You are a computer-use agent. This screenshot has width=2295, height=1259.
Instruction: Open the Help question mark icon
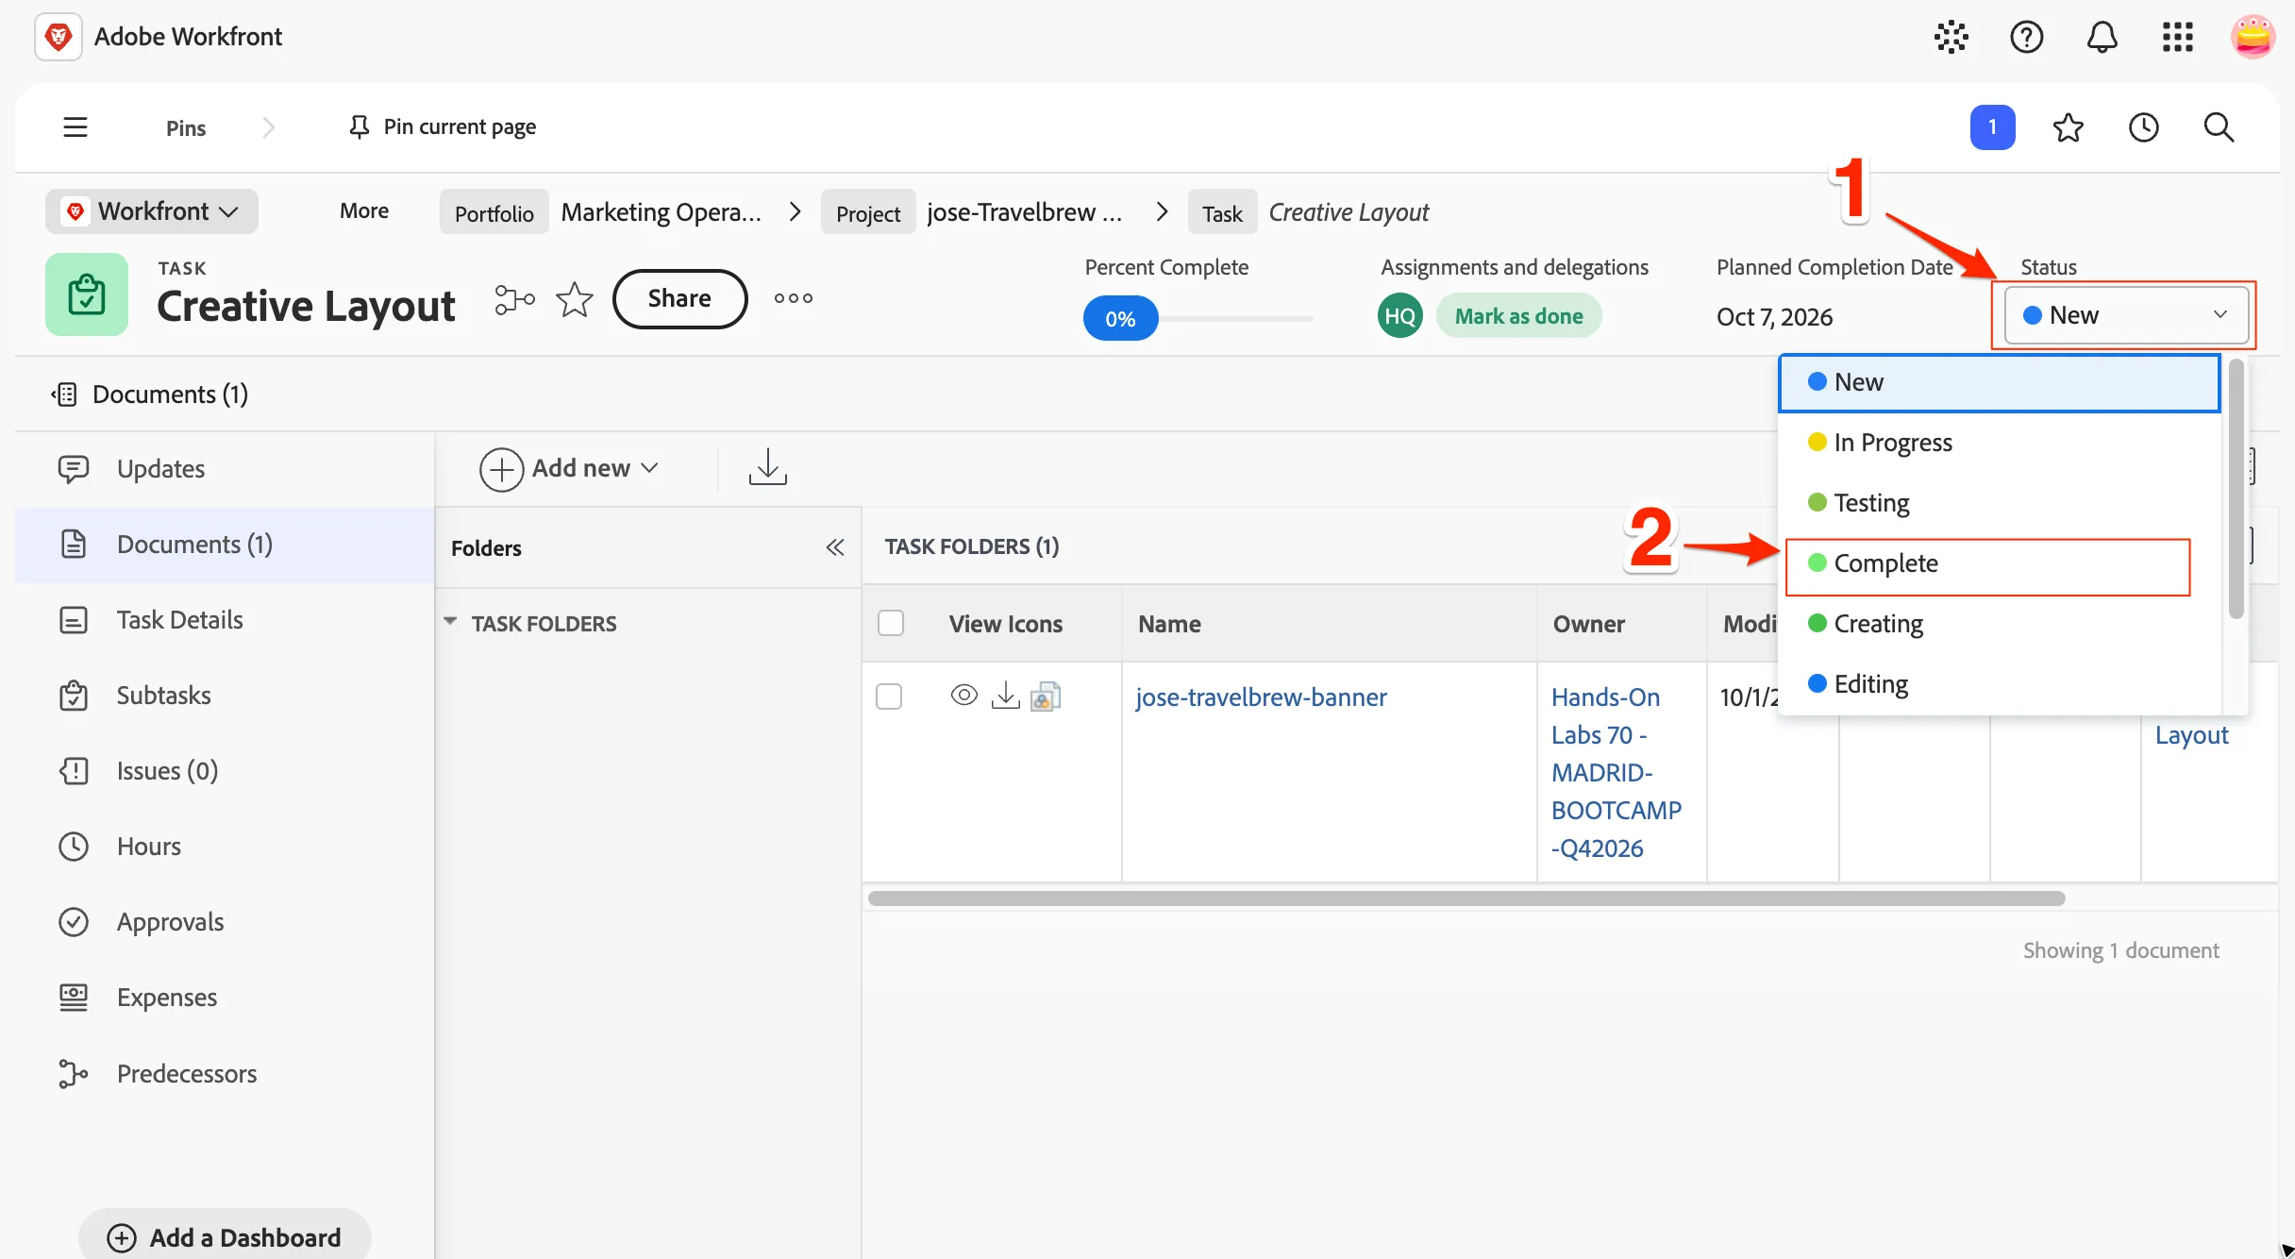tap(2026, 37)
